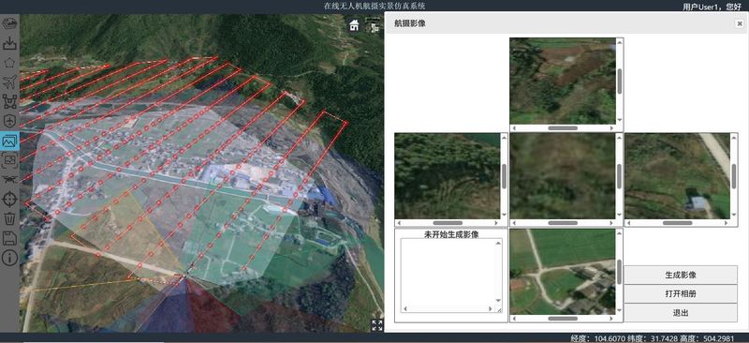This screenshot has height=343, width=749.
Task: Open the info circle icon
Action: (x=9, y=258)
